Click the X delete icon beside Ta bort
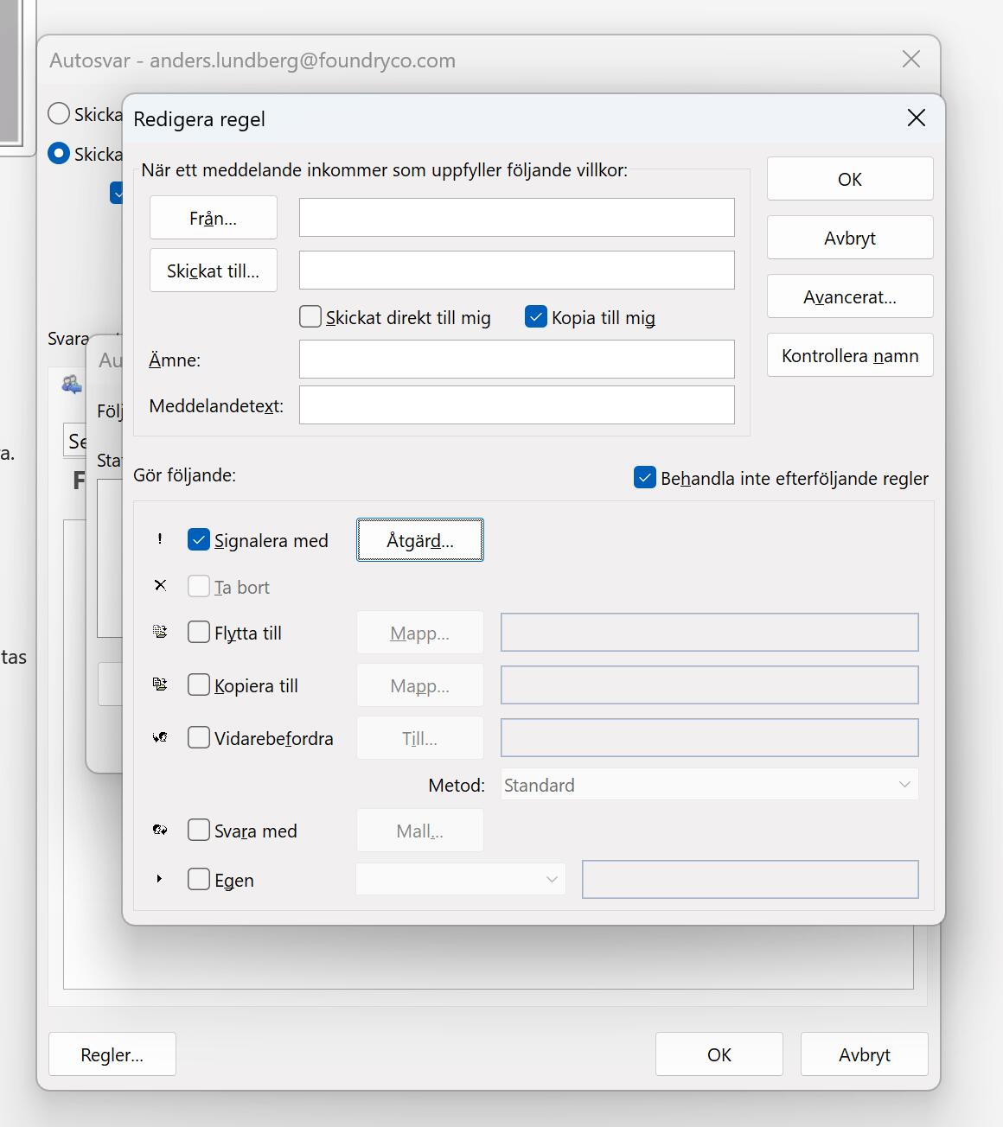 (159, 585)
